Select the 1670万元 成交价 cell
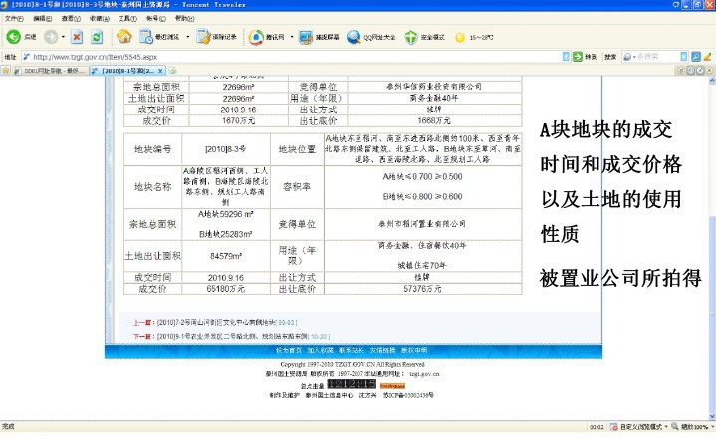 [x=238, y=120]
